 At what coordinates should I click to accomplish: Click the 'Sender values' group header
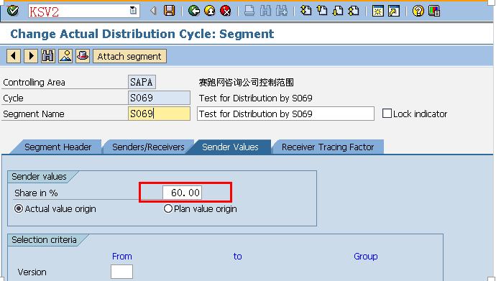[39, 176]
